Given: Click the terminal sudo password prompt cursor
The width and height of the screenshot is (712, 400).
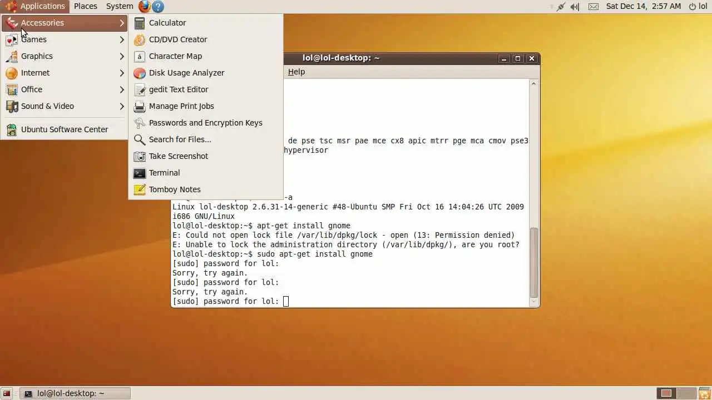Looking at the screenshot, I should pyautogui.click(x=286, y=301).
